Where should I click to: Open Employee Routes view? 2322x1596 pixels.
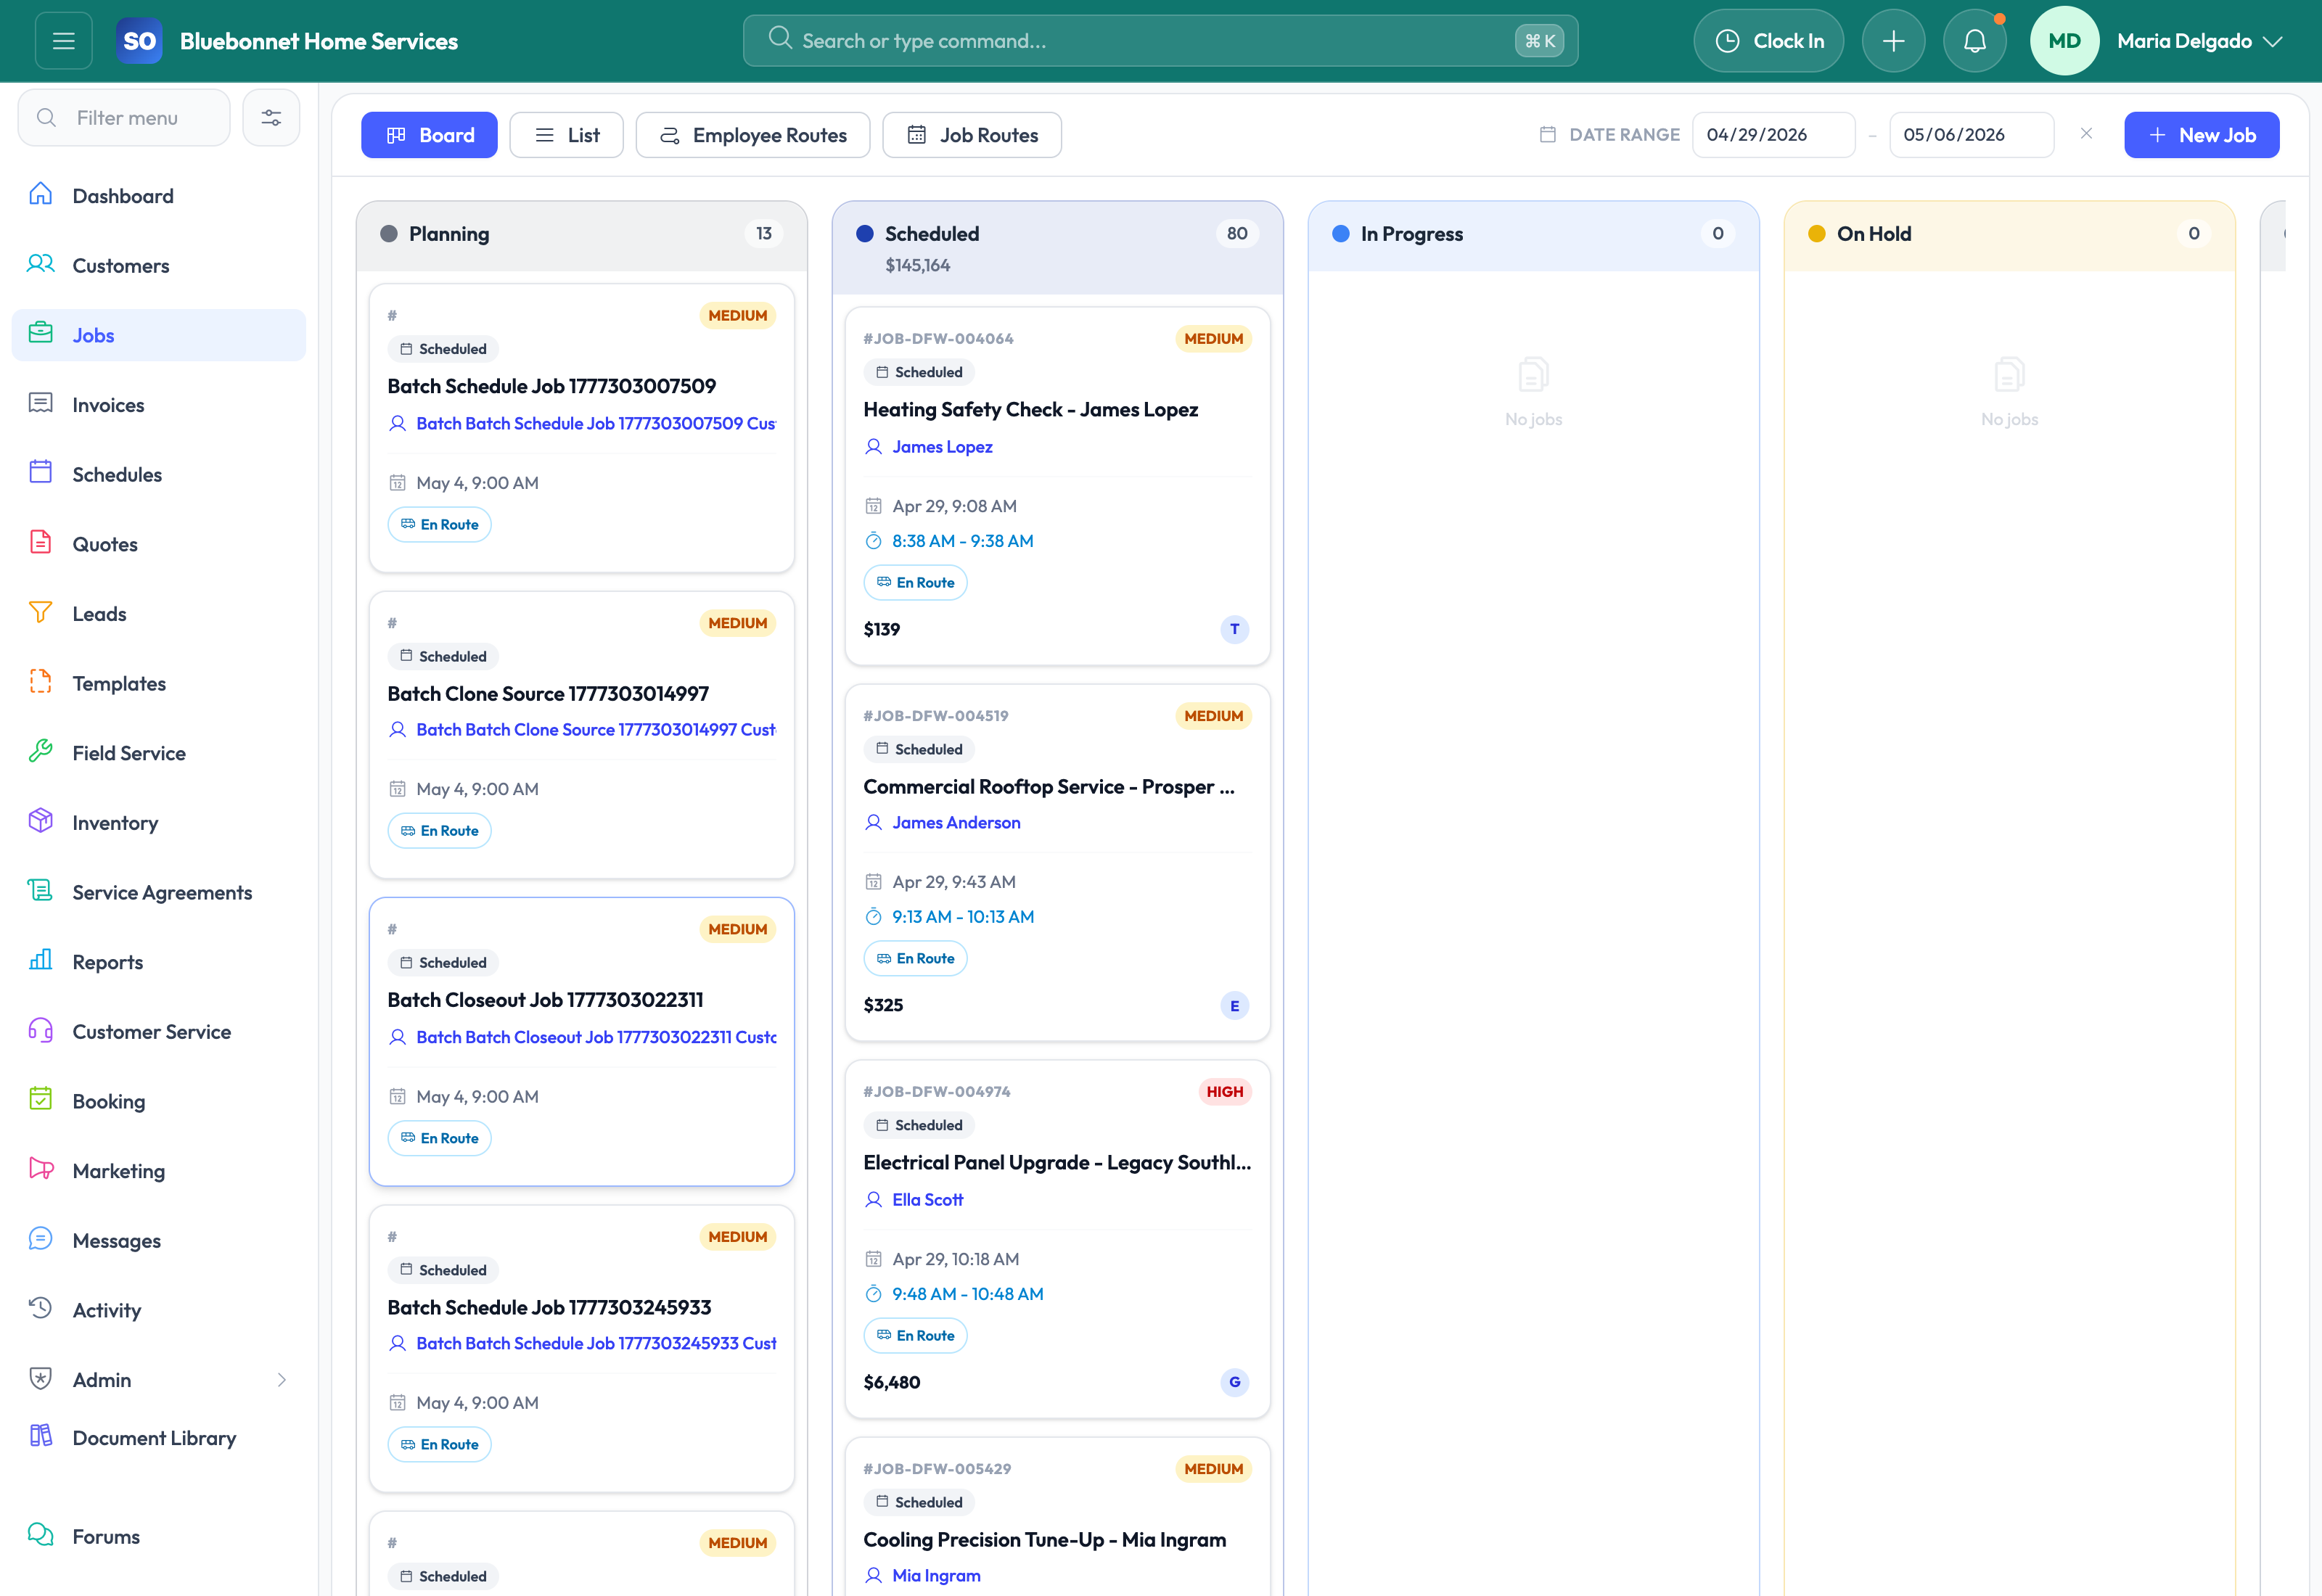point(753,135)
